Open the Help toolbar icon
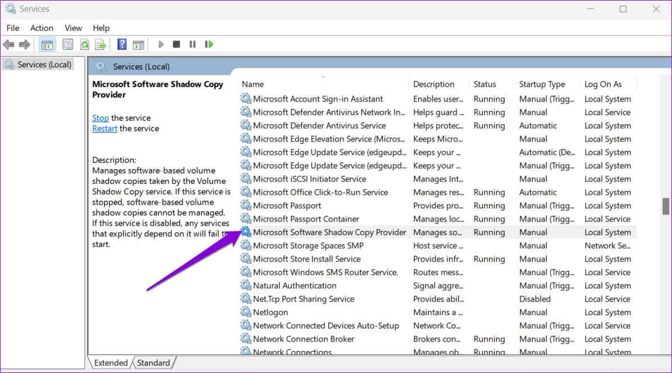The height and width of the screenshot is (373, 672). click(122, 44)
